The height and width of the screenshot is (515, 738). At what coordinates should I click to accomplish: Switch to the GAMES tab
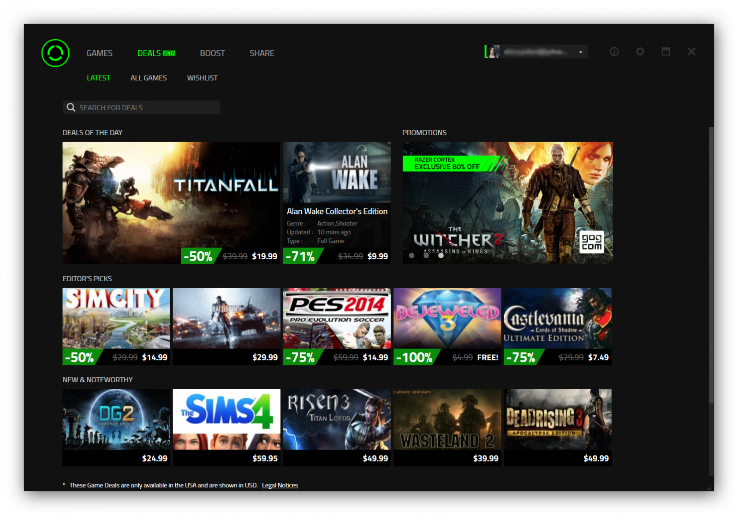(99, 53)
